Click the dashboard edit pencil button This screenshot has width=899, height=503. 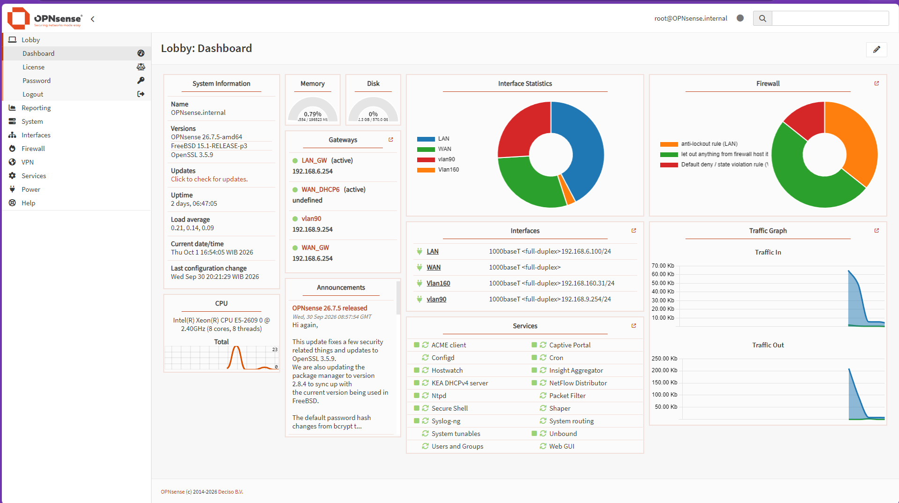coord(876,49)
